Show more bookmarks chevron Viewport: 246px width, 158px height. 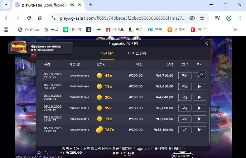pos(235,30)
